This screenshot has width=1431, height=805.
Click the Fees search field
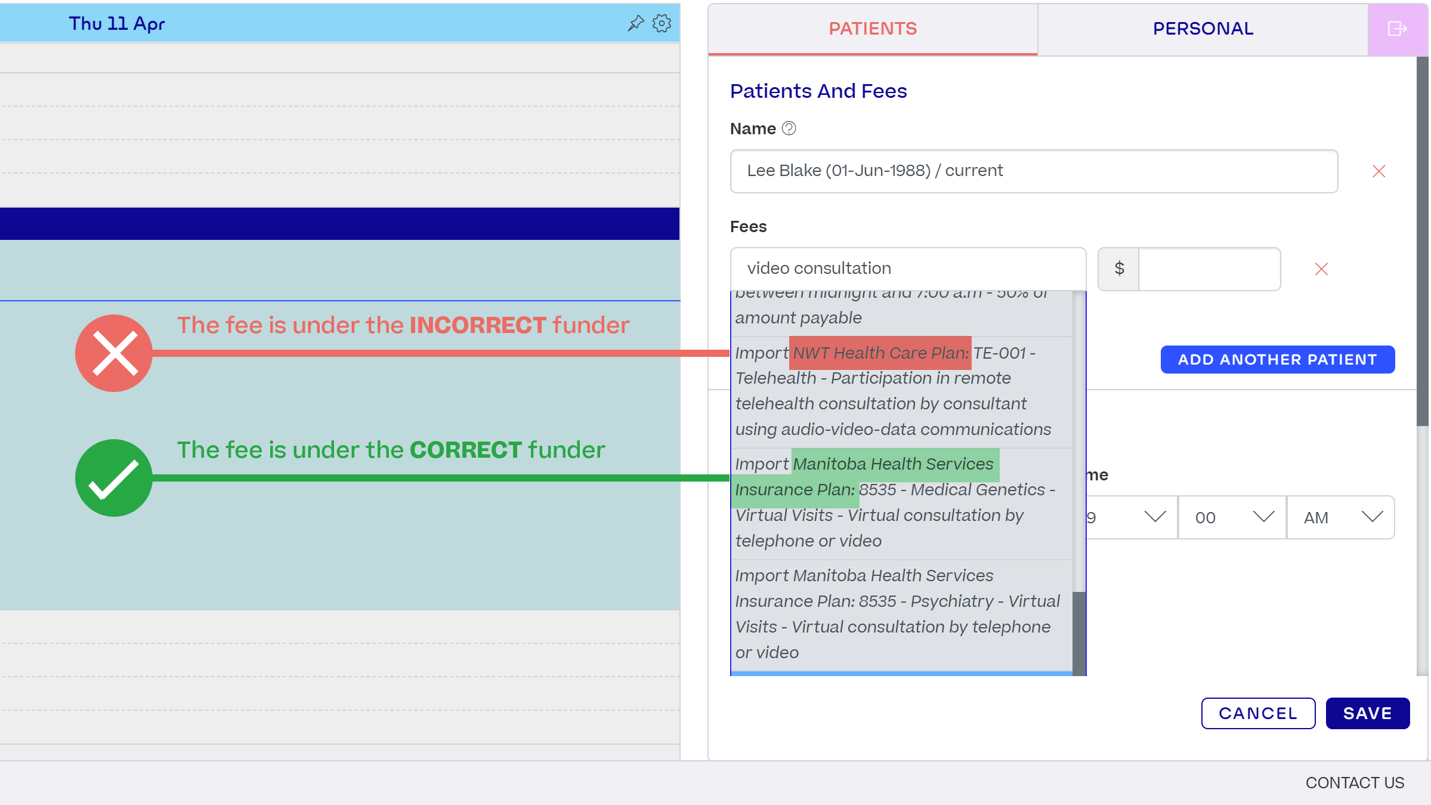pyautogui.click(x=908, y=269)
